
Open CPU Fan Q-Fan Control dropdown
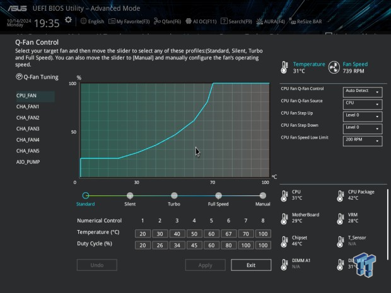(x=363, y=91)
